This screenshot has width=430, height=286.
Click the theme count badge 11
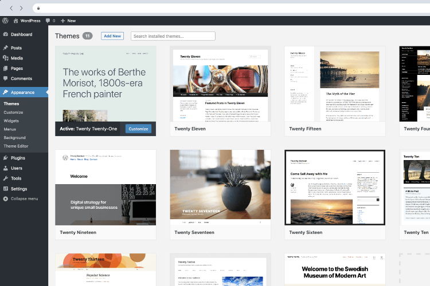(88, 36)
